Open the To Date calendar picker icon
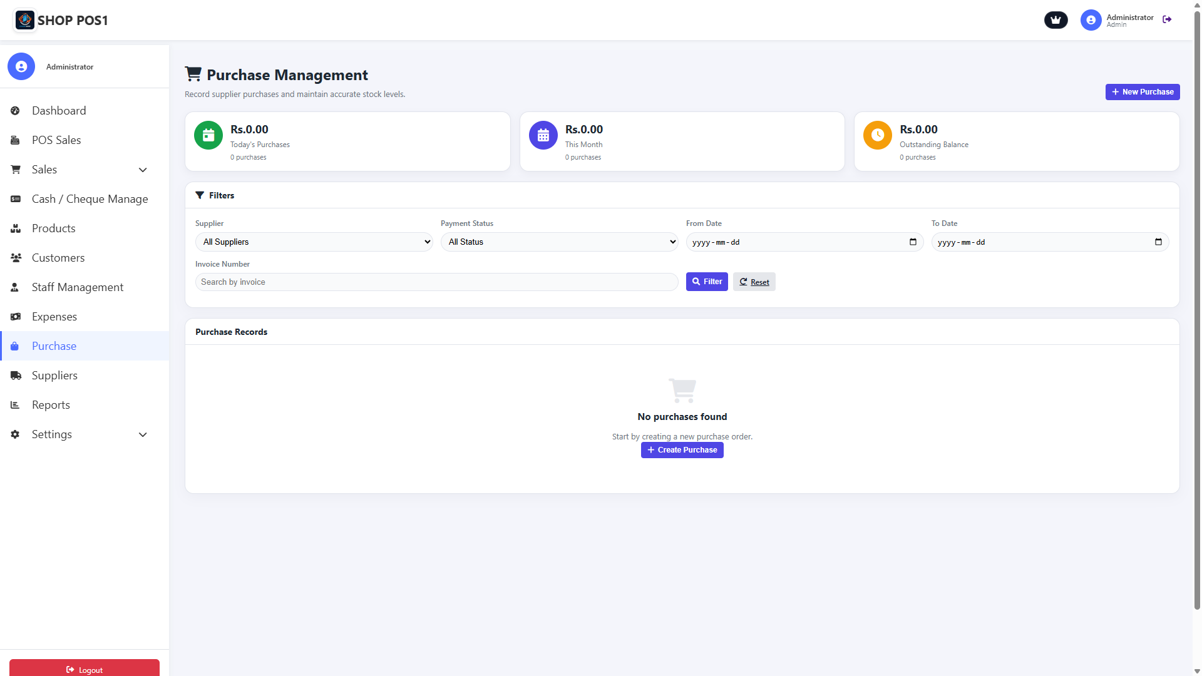The width and height of the screenshot is (1202, 676). [x=1158, y=242]
